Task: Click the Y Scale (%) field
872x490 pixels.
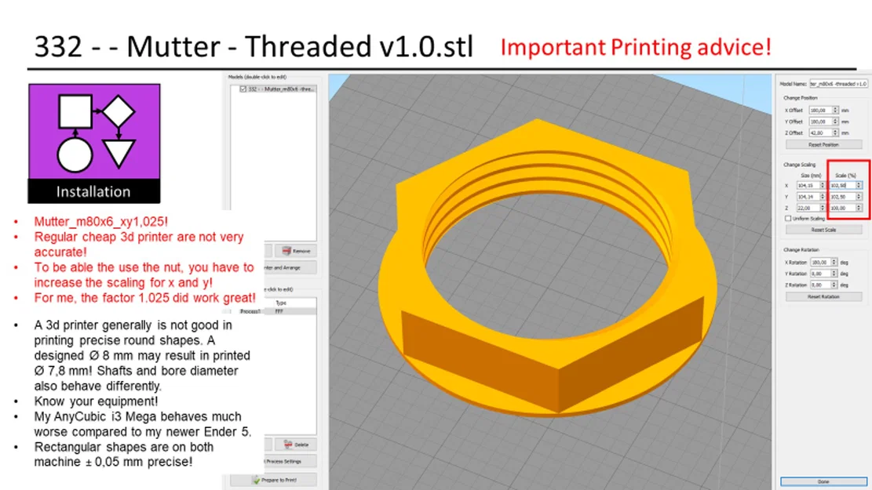Action: [x=842, y=197]
